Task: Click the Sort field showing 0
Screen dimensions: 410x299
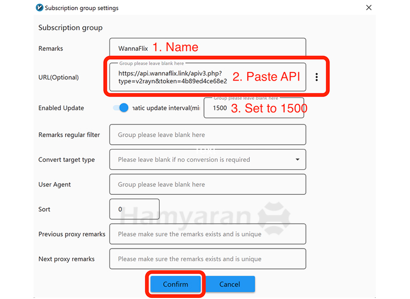Action: (x=134, y=209)
